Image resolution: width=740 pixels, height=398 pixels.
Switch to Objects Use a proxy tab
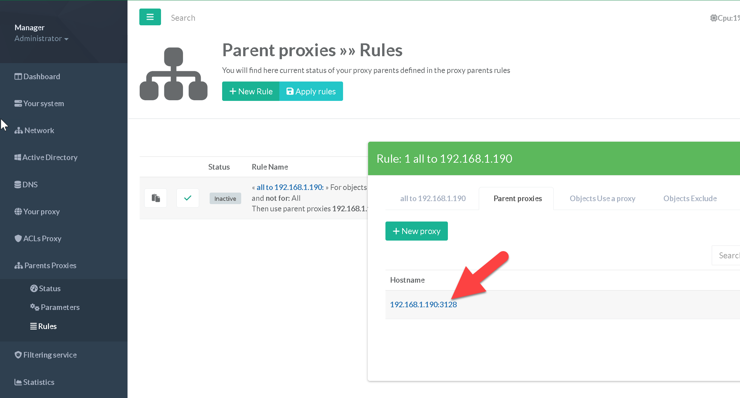(x=602, y=199)
